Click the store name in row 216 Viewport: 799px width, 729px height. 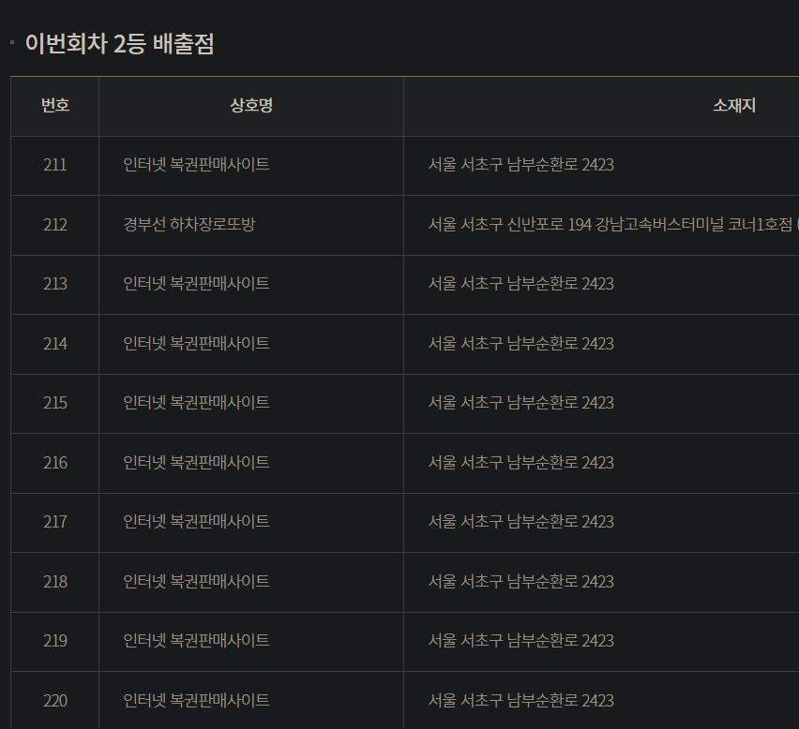197,463
